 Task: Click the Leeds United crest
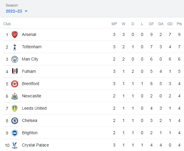click(x=15, y=108)
